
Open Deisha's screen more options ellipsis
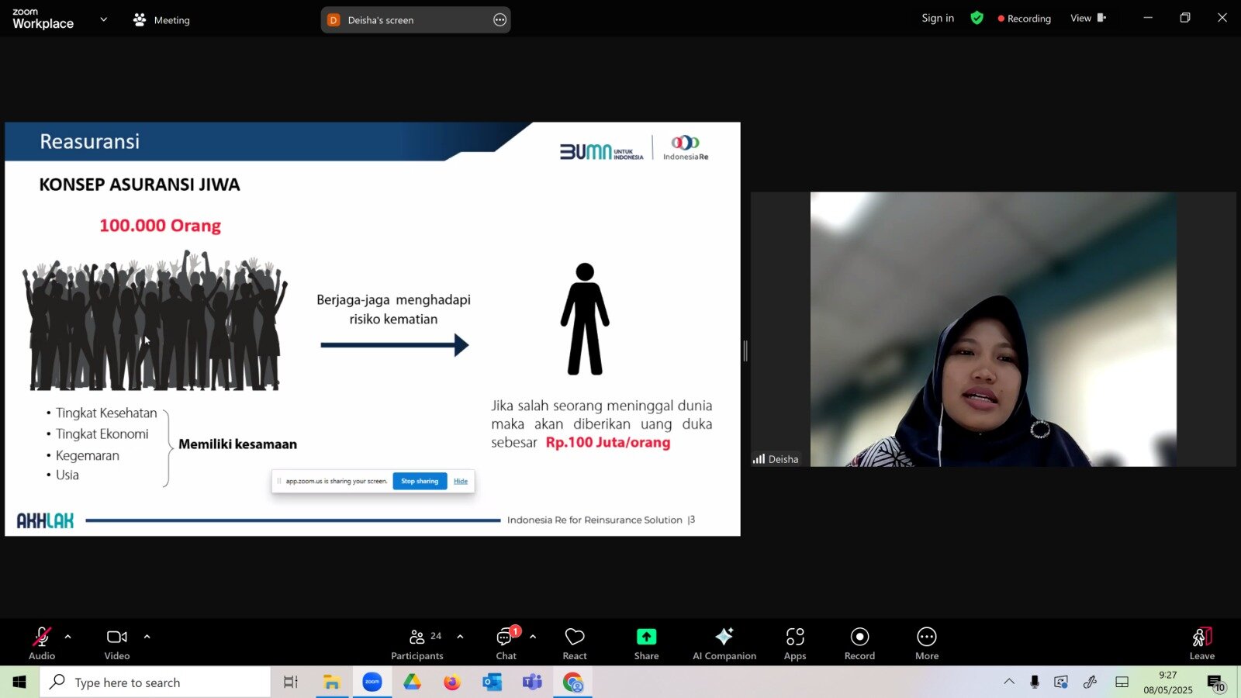tap(500, 20)
